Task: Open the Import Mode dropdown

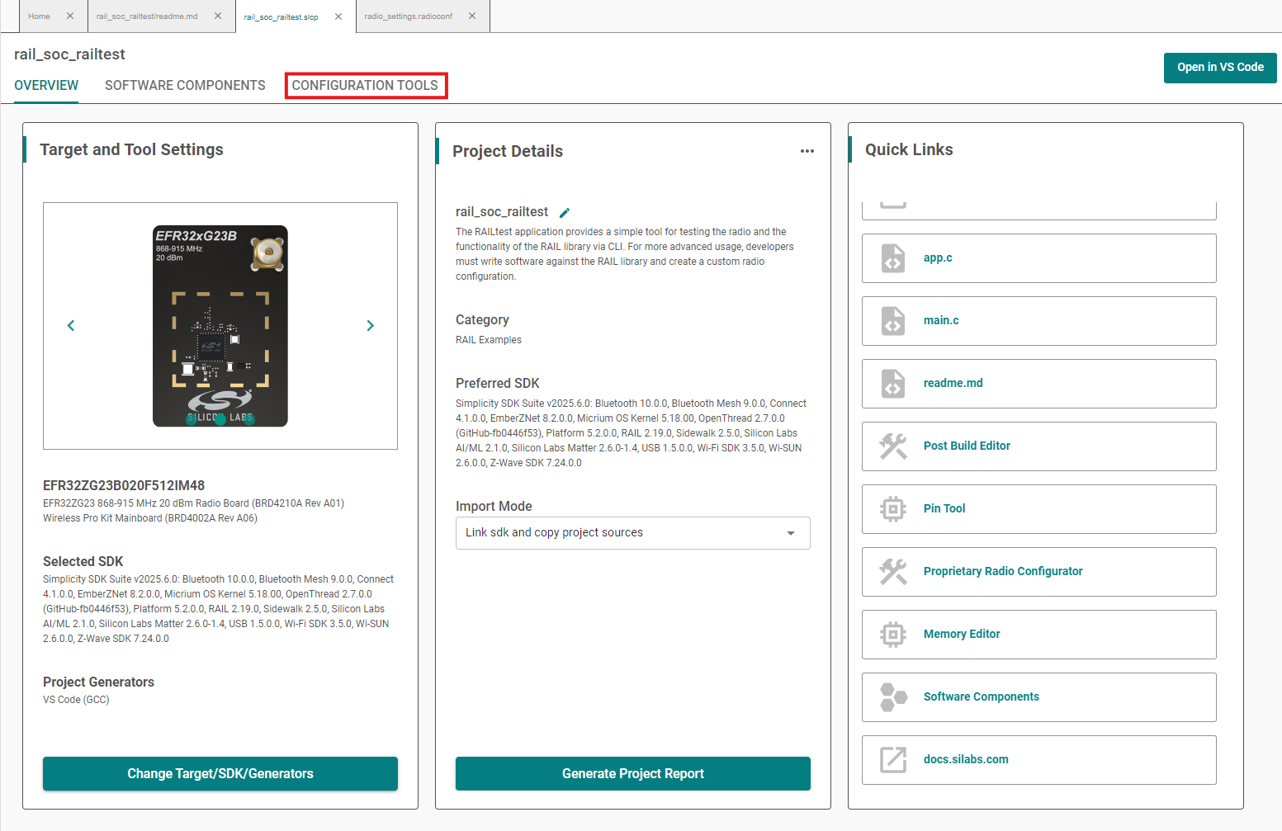Action: (790, 532)
